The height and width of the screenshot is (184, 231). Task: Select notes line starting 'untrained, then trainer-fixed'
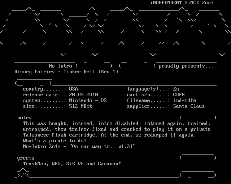click(x=117, y=129)
